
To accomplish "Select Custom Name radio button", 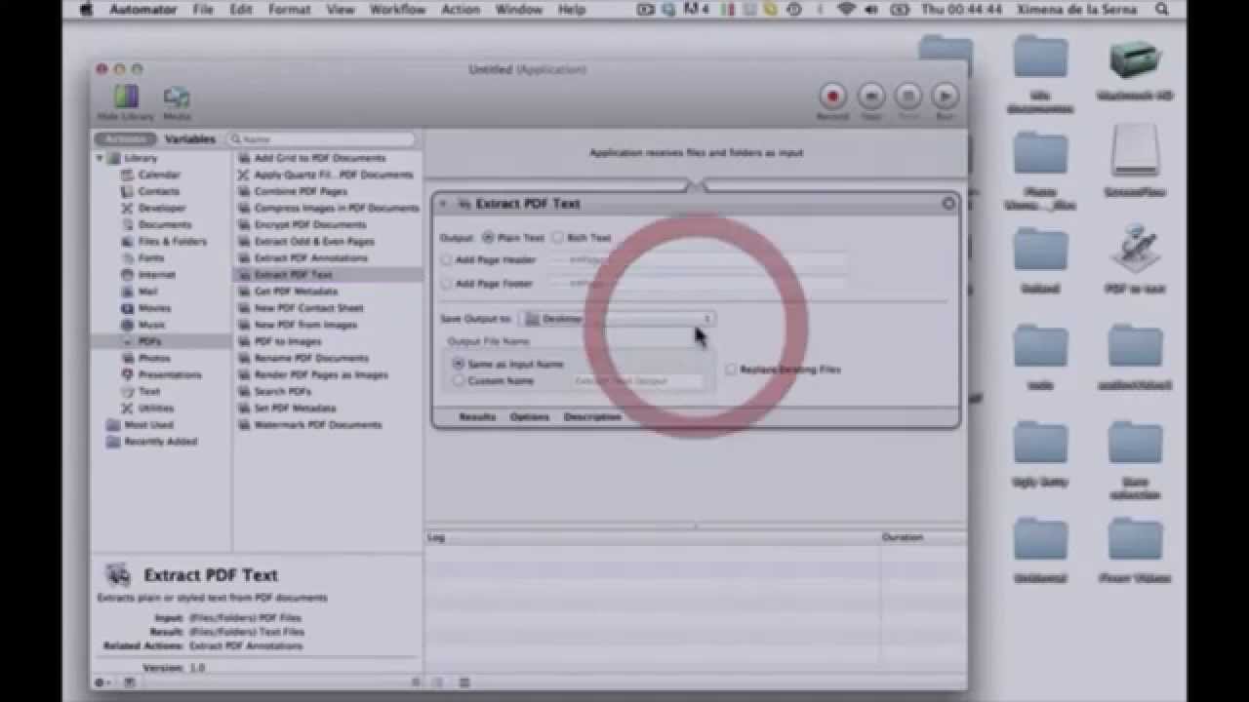I will click(459, 380).
